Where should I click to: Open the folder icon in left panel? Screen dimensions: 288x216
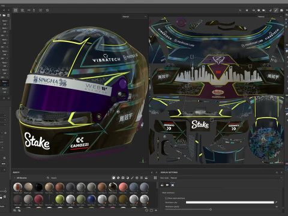pyautogui.click(x=4, y=15)
